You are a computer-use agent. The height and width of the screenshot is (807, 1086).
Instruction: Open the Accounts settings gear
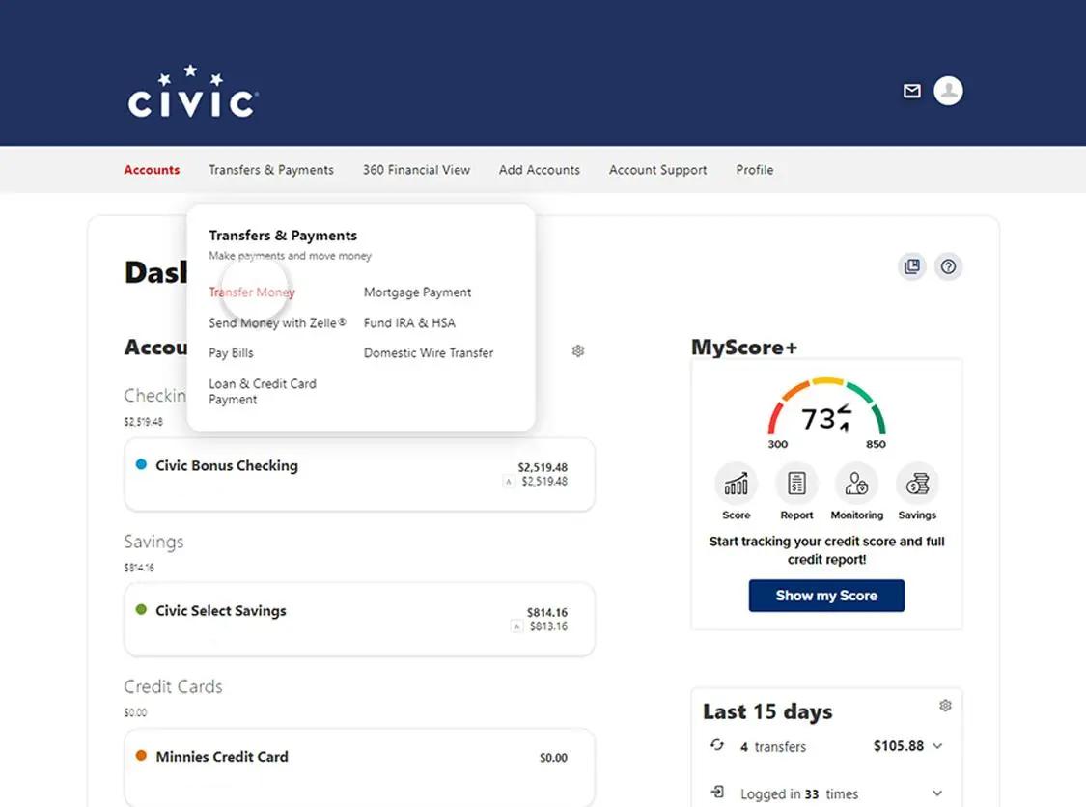tap(577, 351)
